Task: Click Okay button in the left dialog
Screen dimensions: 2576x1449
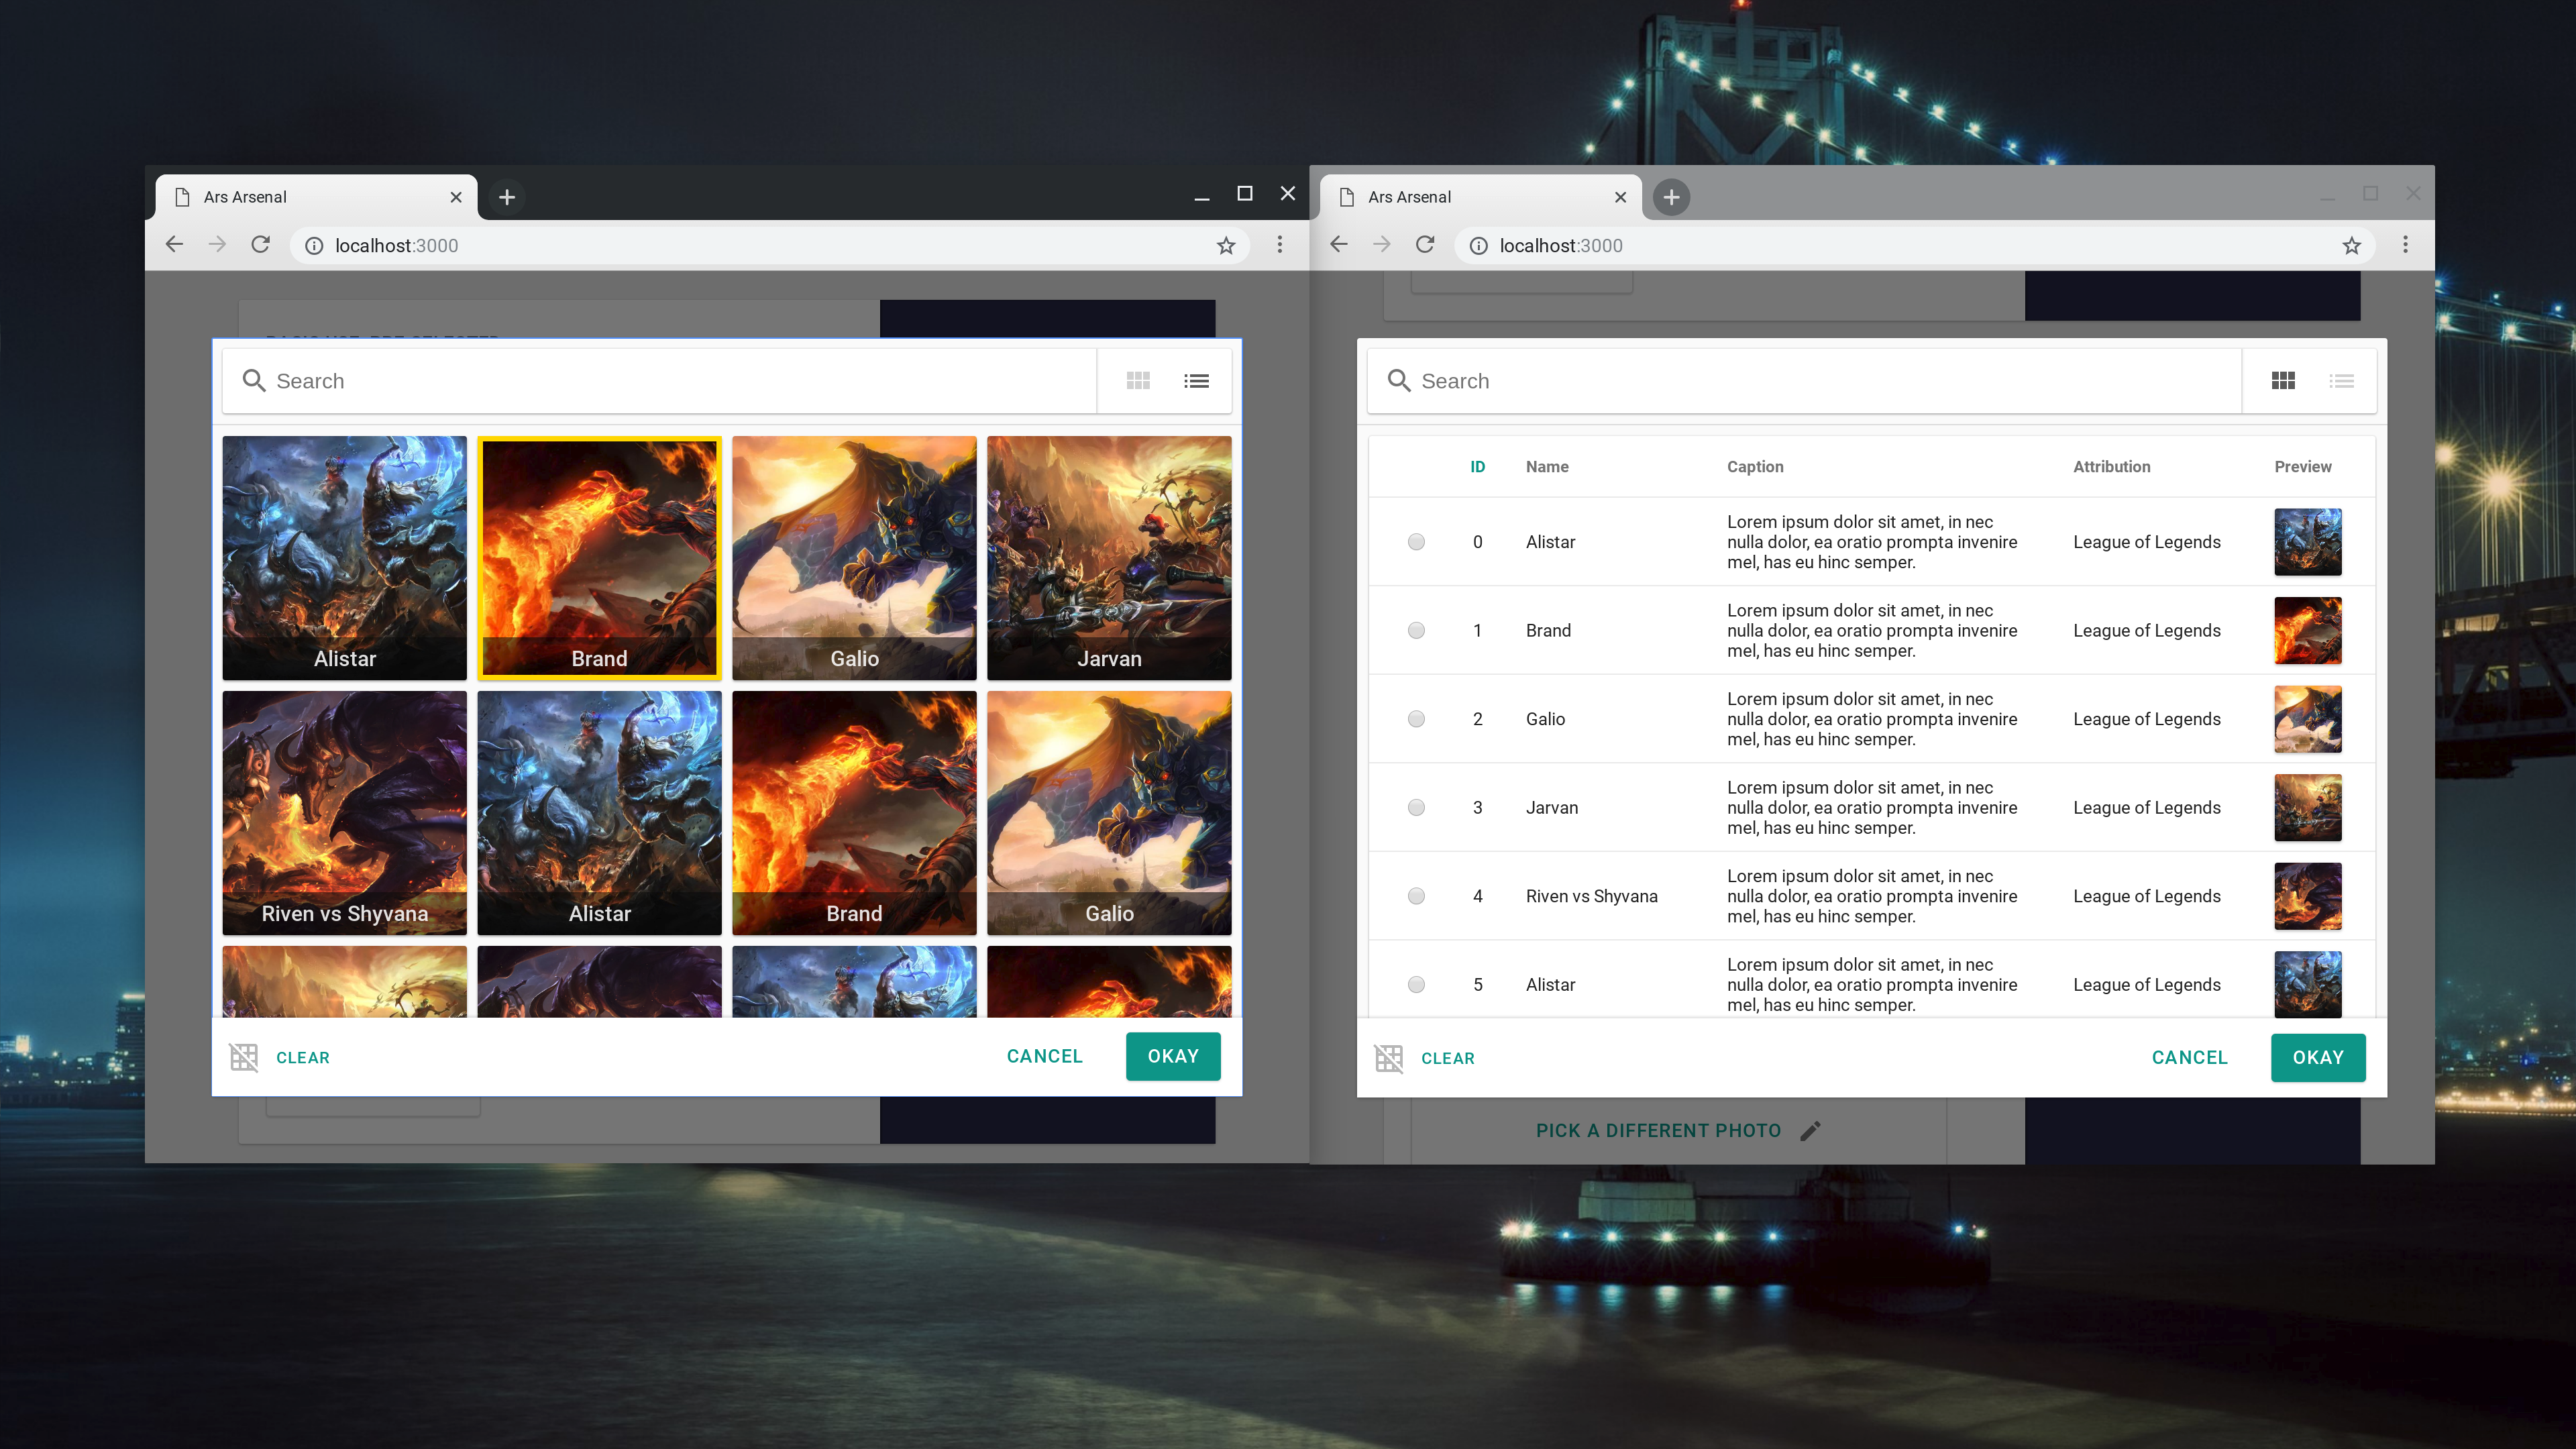Action: [x=1172, y=1056]
